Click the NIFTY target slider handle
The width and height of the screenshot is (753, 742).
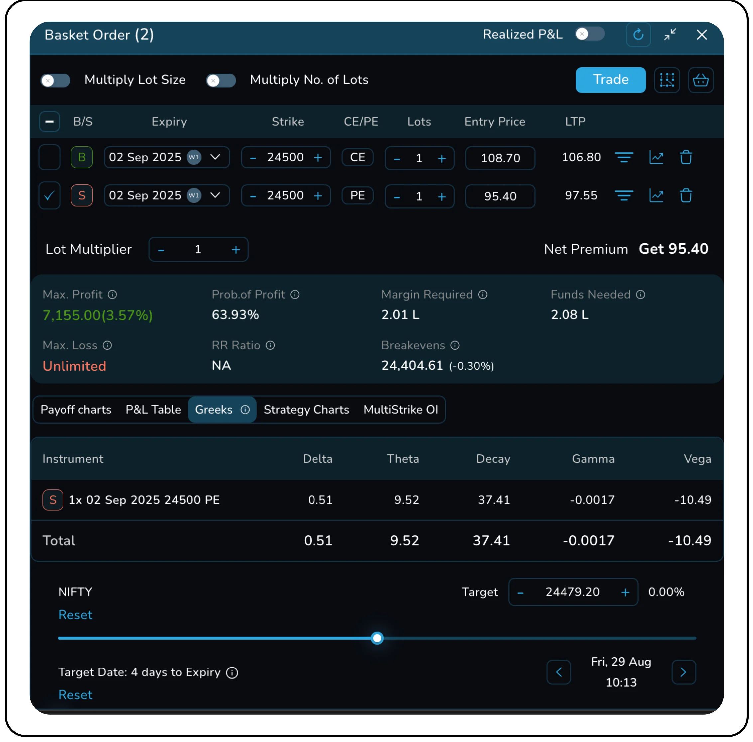coord(377,638)
